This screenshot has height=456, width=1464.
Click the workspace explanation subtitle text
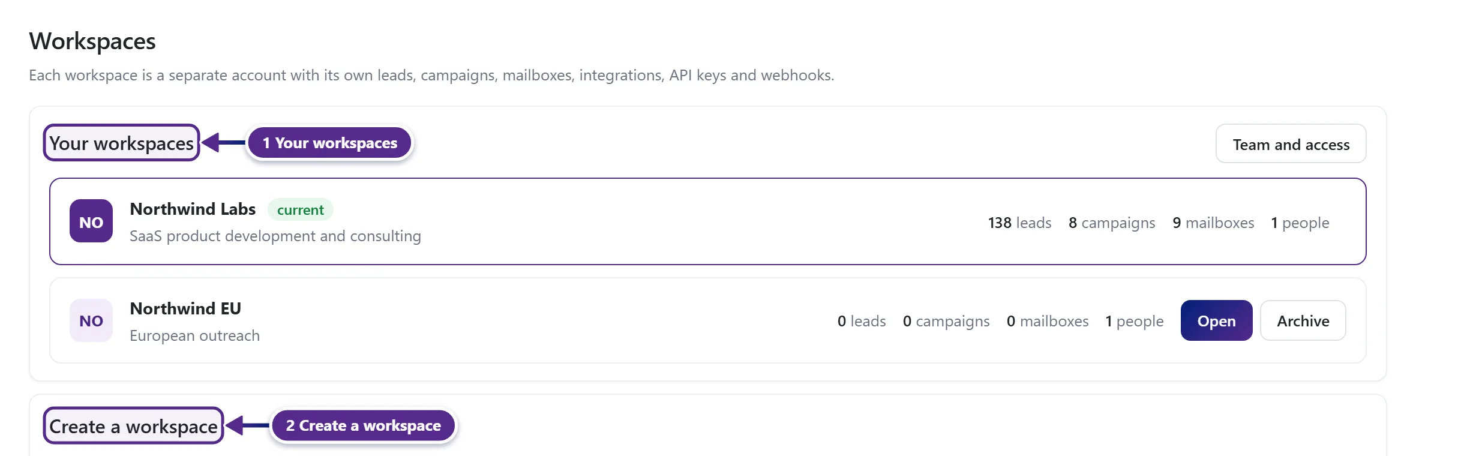(431, 75)
